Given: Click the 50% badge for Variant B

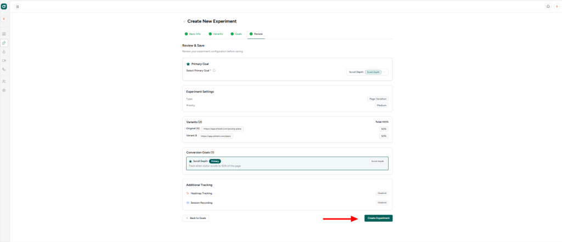Looking at the screenshot, I should pyautogui.click(x=384, y=136).
